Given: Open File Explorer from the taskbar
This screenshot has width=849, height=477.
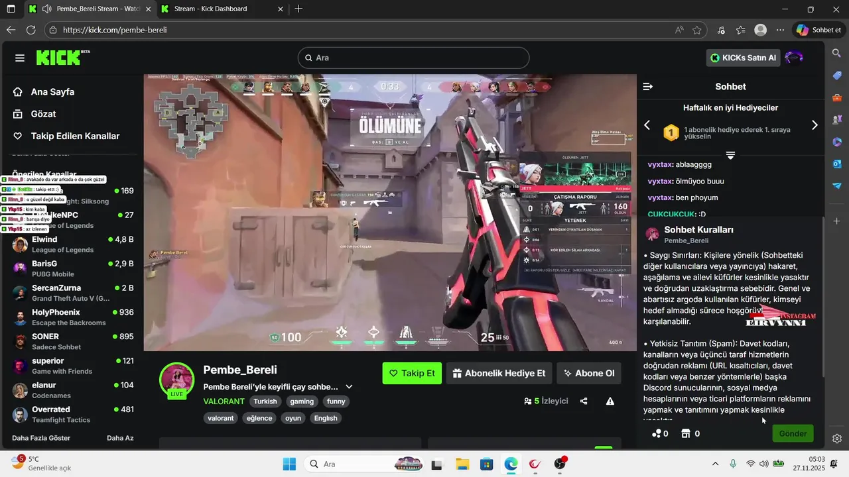Looking at the screenshot, I should pyautogui.click(x=462, y=464).
